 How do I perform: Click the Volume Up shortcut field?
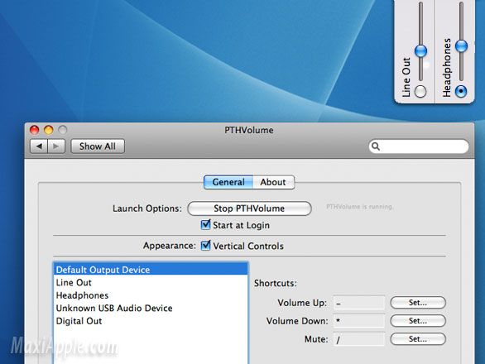click(x=359, y=303)
